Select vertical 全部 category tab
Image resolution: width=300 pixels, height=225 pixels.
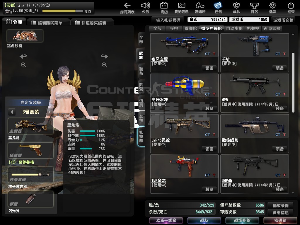click(141, 40)
